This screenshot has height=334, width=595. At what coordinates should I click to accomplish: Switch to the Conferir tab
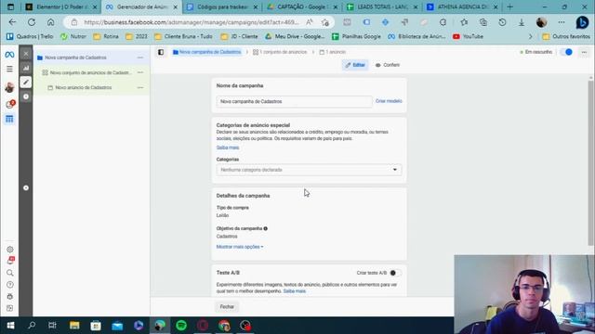click(x=388, y=65)
